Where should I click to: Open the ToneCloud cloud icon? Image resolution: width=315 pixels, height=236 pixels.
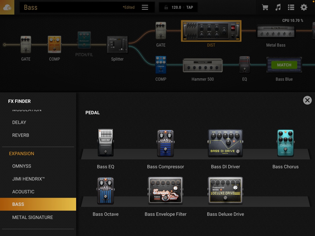coord(7,7)
